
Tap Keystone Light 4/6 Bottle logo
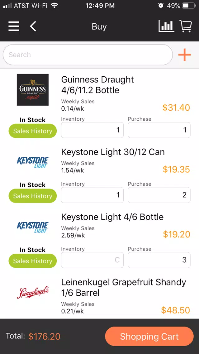click(x=33, y=227)
